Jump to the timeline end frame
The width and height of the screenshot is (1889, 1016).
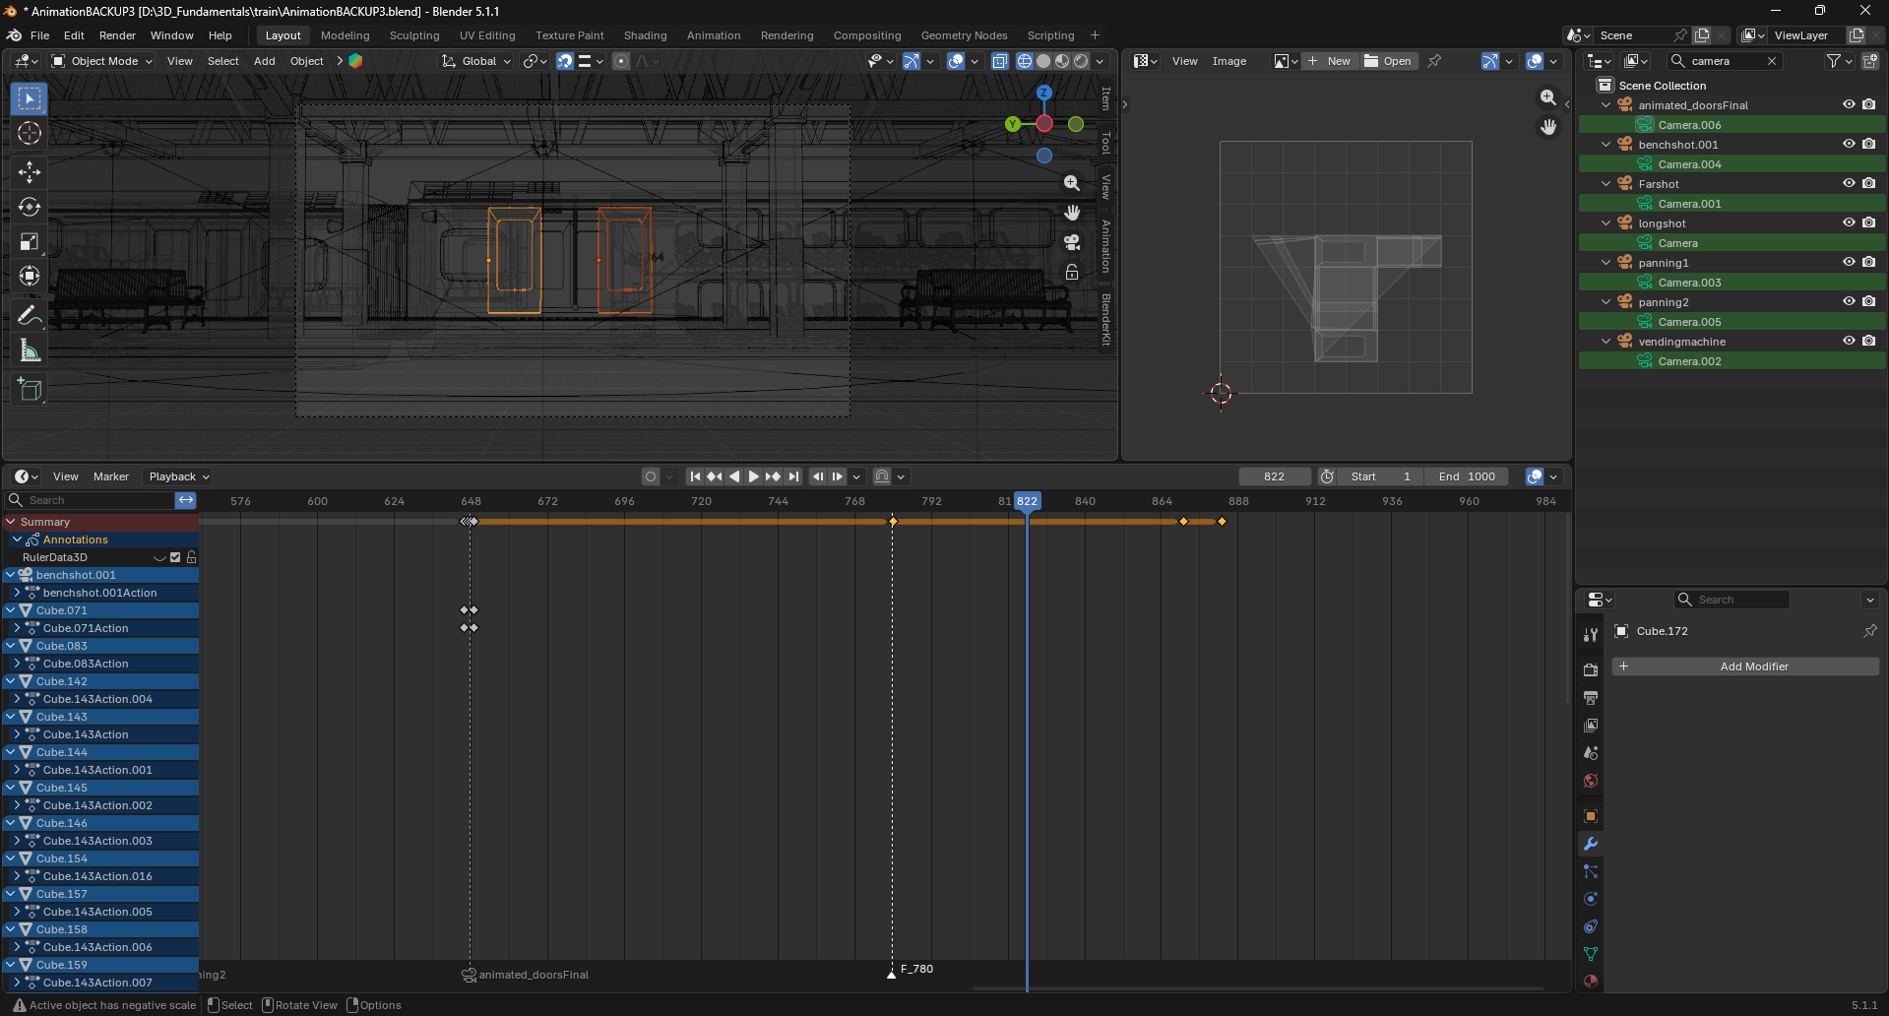coord(793,476)
